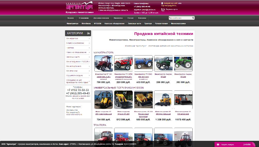Open the О компании menu item
Screen dimensions: 259x147
(84, 18)
